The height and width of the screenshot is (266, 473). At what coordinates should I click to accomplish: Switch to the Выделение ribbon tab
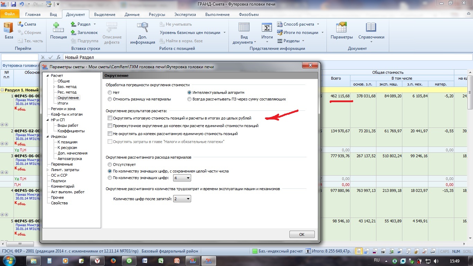coord(105,15)
